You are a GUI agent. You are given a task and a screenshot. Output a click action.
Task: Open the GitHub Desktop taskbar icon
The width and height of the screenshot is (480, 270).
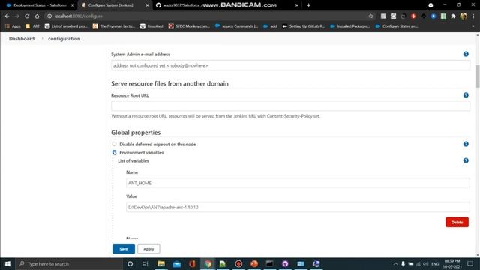coord(285,263)
